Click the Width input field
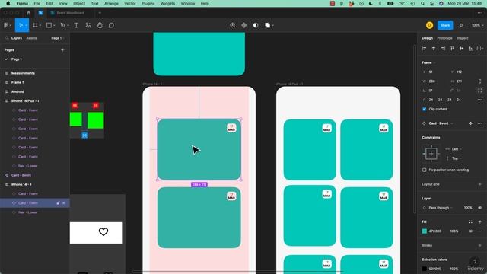Screen dimensions: 487x274 434,81
